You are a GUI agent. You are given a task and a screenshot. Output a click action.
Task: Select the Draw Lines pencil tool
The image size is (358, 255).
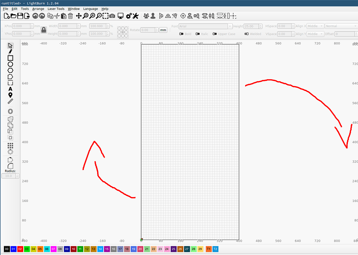click(10, 51)
